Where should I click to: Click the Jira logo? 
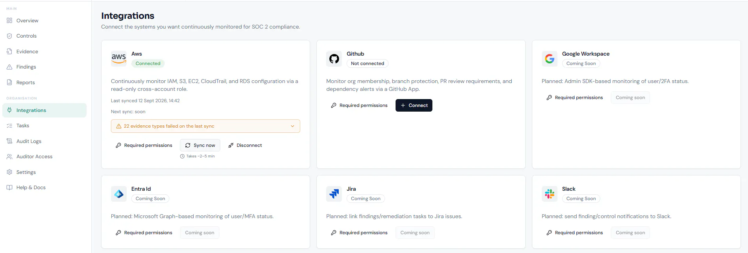click(334, 194)
